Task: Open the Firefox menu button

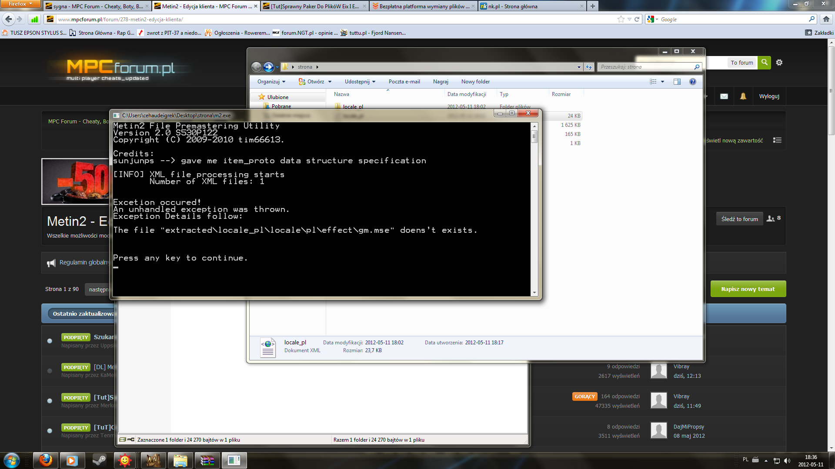Action: (20, 4)
